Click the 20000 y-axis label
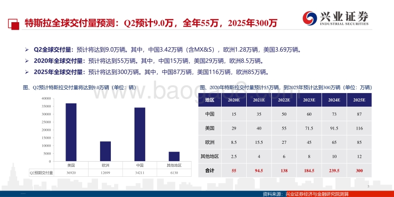Image resolution: width=394 pixels, height=197 pixels. [46, 130]
